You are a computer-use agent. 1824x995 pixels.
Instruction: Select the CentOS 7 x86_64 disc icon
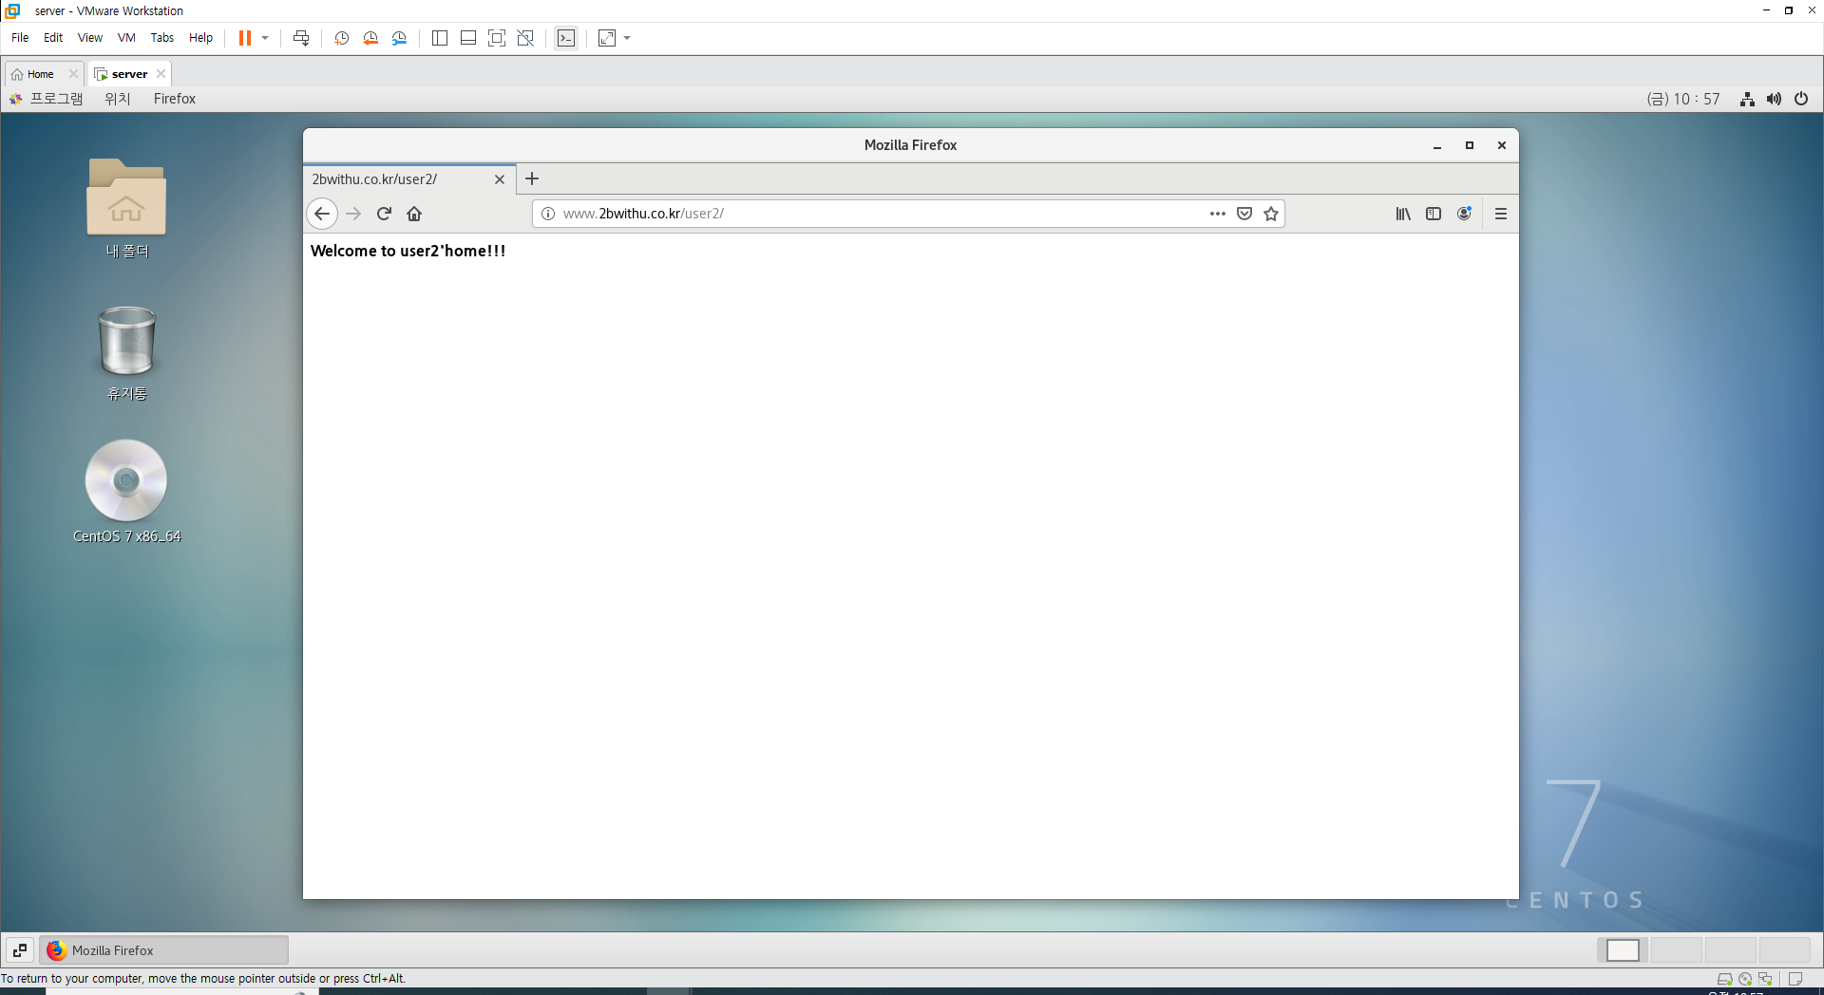click(126, 491)
